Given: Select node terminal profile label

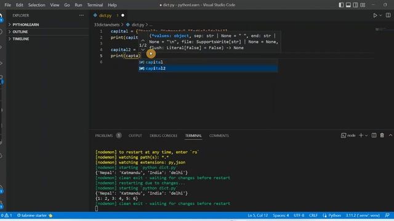Looking at the screenshot, I should [348, 135].
